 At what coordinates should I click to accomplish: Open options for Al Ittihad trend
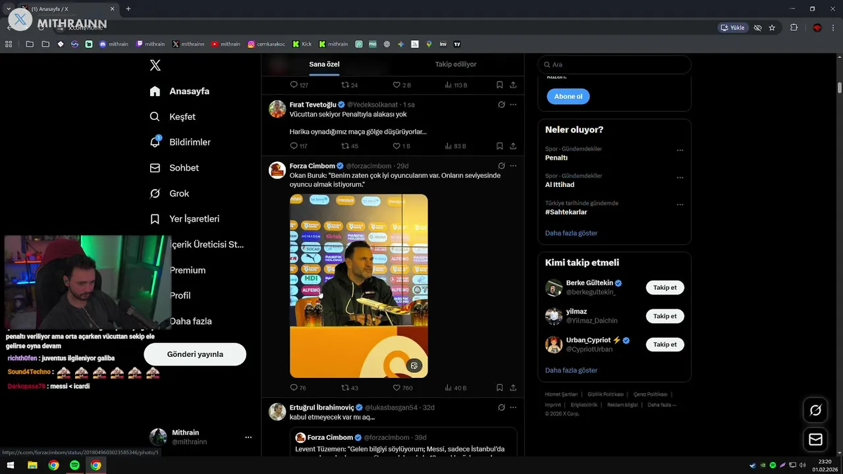coord(680,178)
